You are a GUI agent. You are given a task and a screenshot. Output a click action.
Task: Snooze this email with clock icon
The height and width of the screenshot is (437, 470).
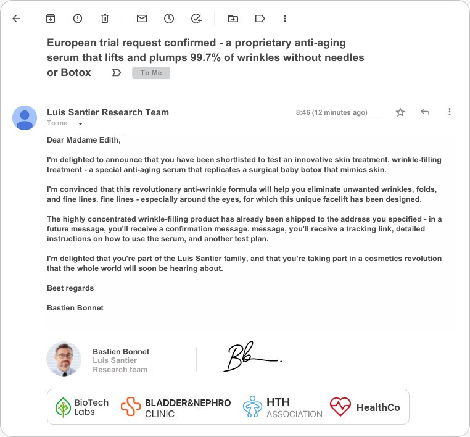point(169,19)
